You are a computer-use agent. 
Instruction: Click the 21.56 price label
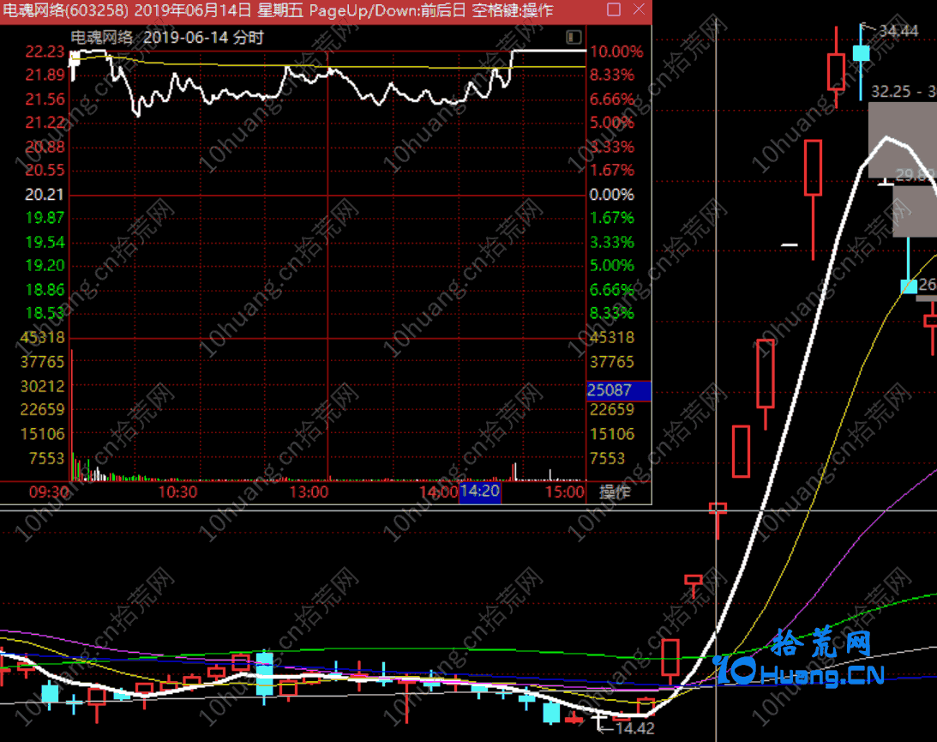coord(45,100)
